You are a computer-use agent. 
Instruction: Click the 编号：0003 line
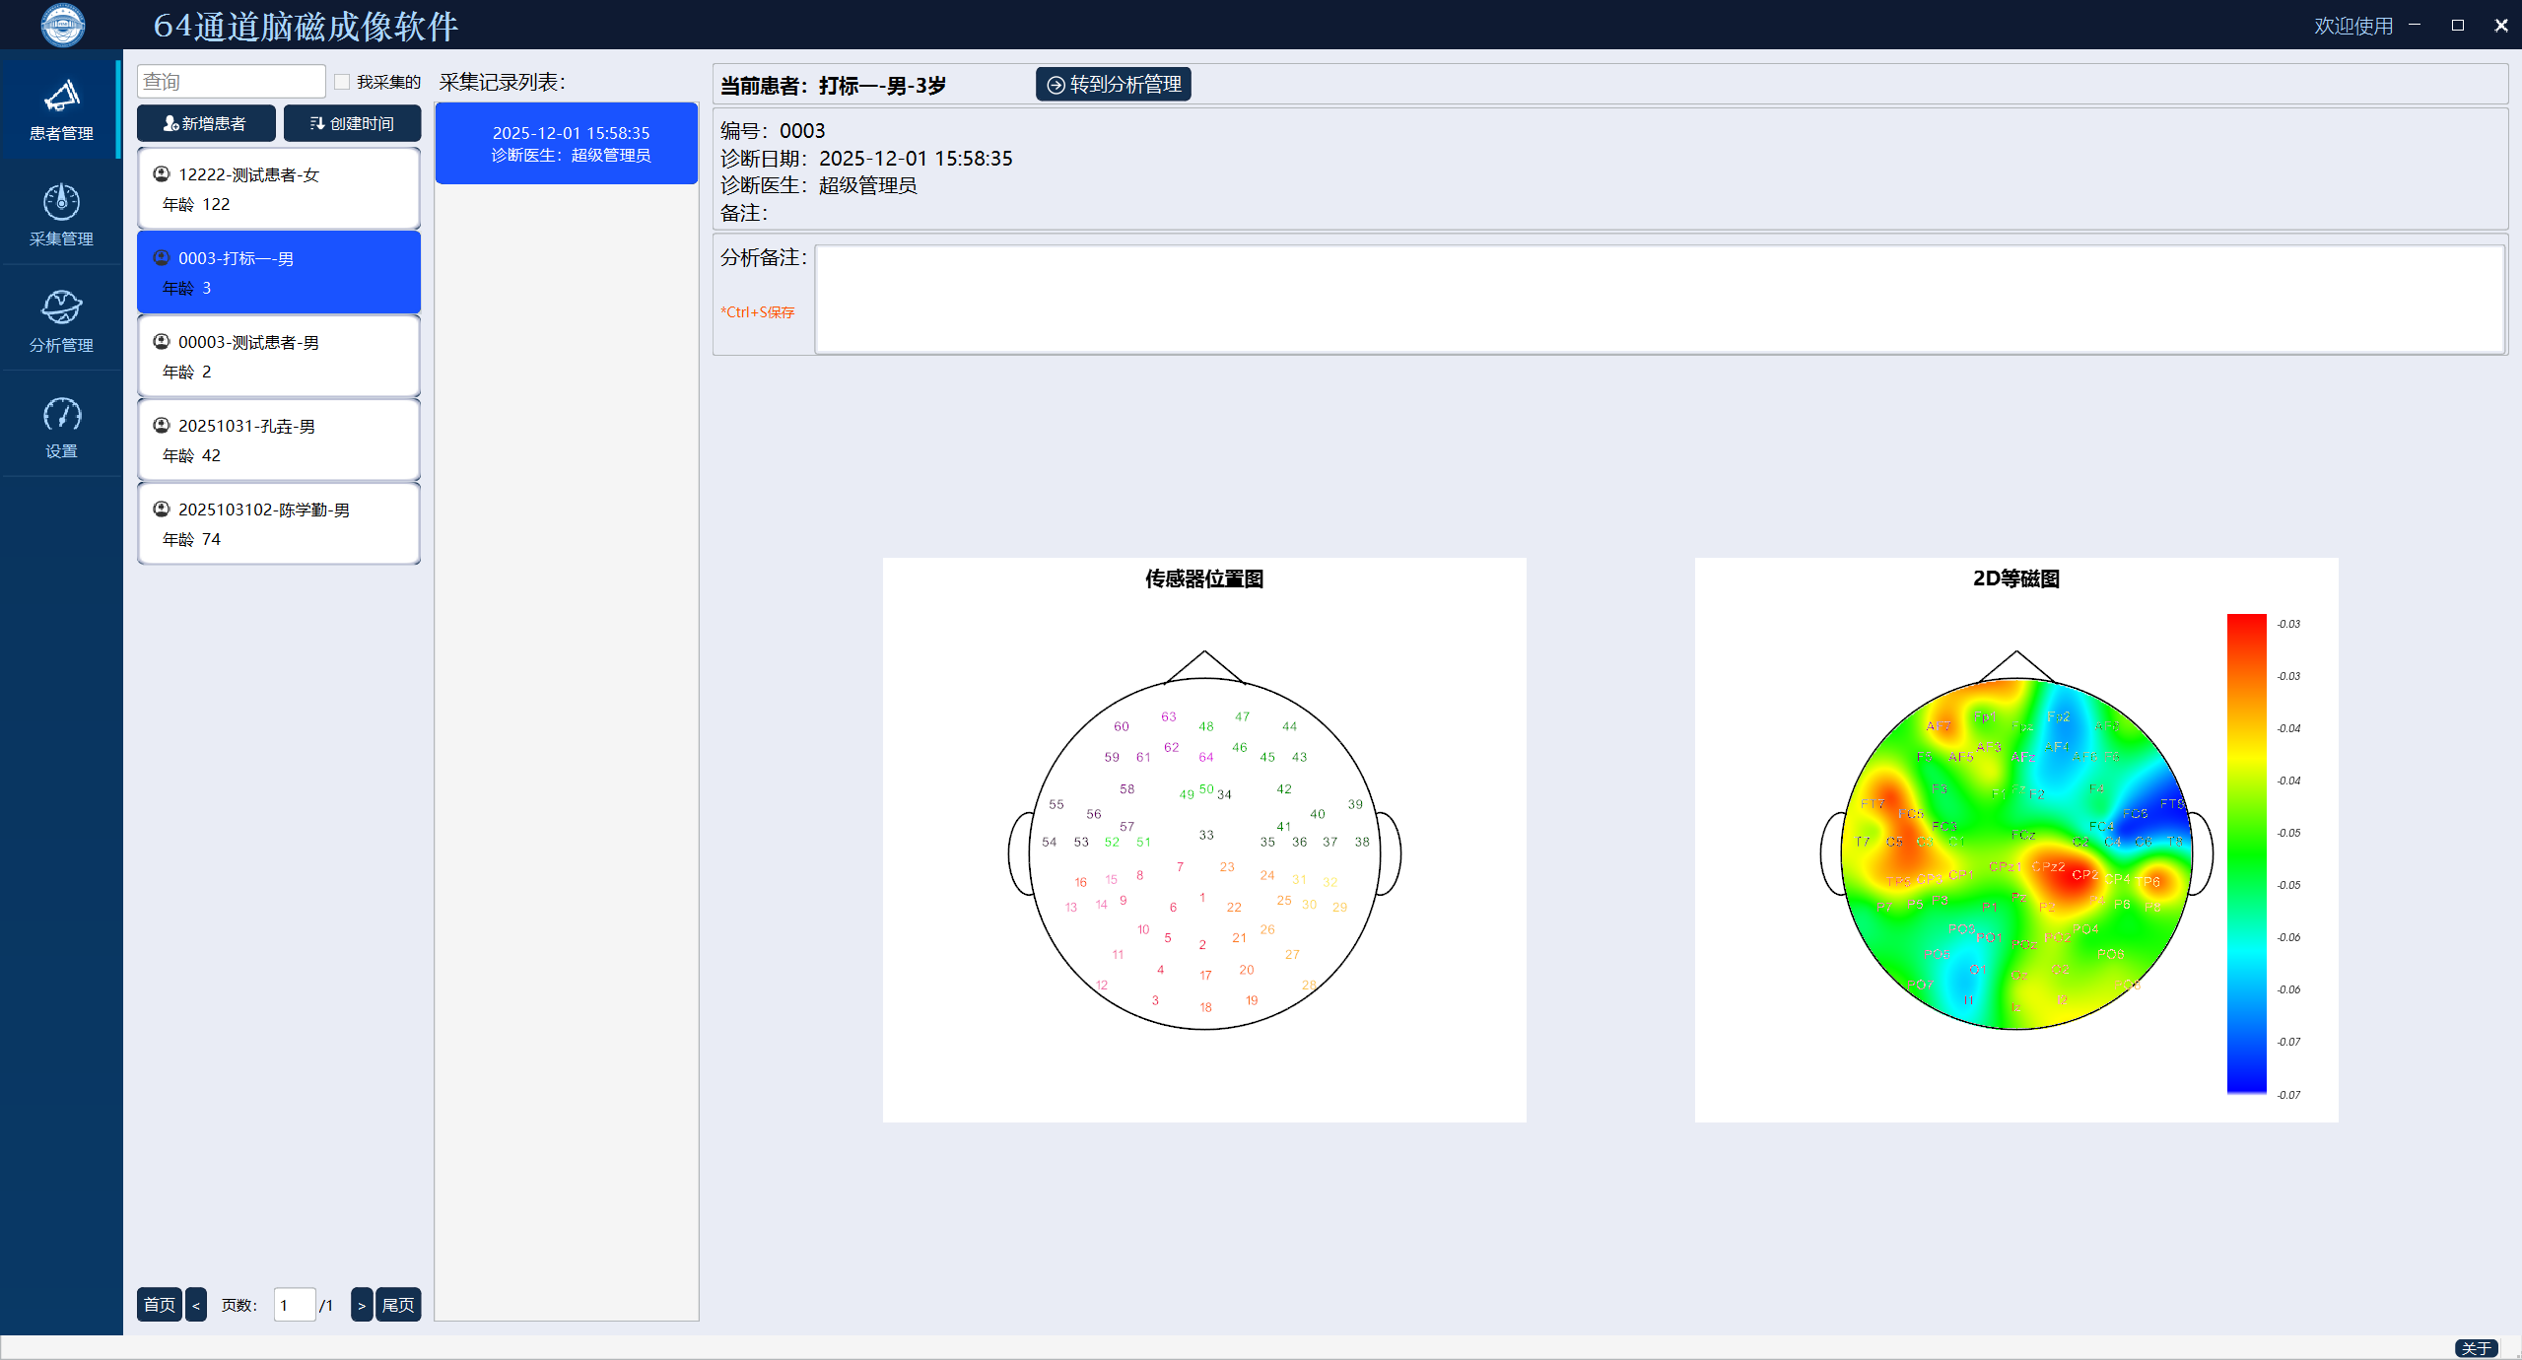tap(773, 131)
